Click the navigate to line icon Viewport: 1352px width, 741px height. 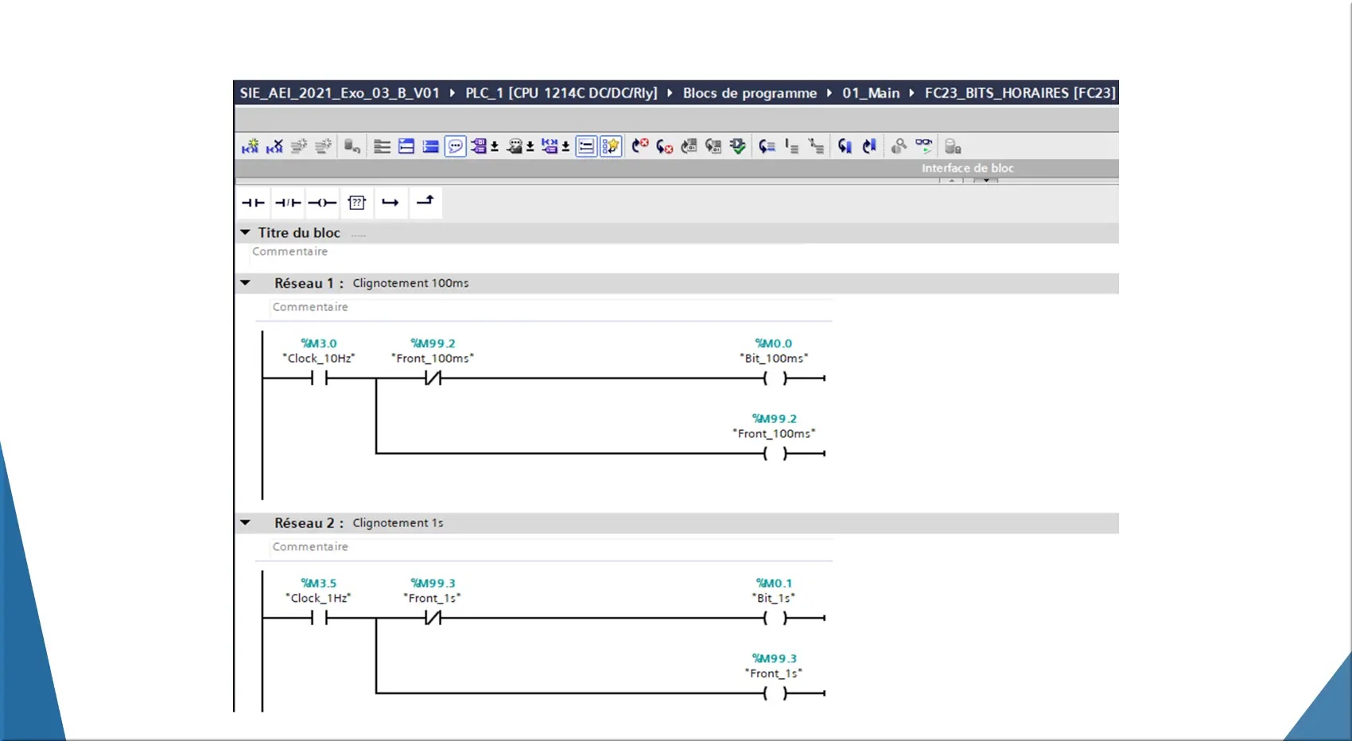767,146
